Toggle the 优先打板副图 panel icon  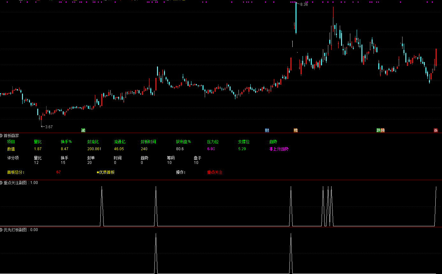pyautogui.click(x=2, y=229)
